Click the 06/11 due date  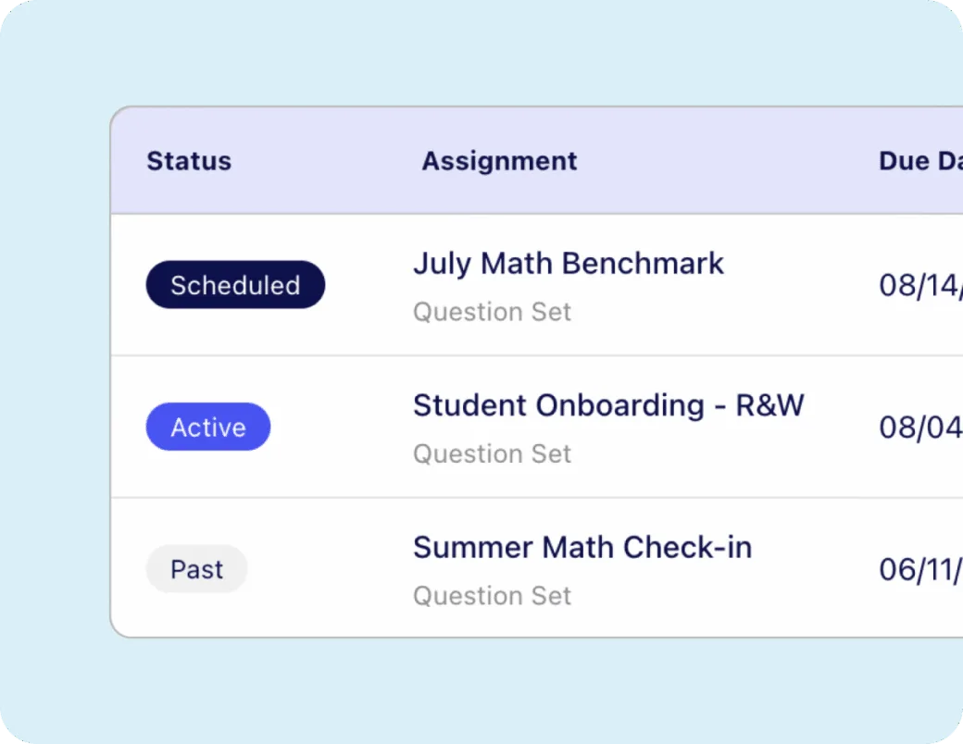pyautogui.click(x=919, y=569)
